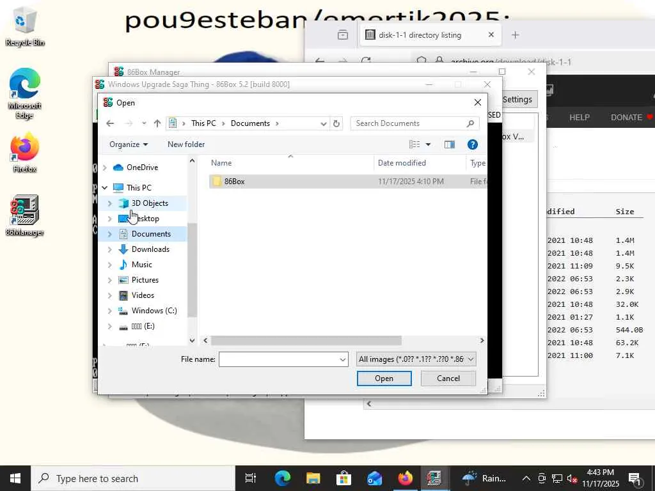Select the (E:) drive in tree
This screenshot has width=655, height=491.
(x=143, y=326)
